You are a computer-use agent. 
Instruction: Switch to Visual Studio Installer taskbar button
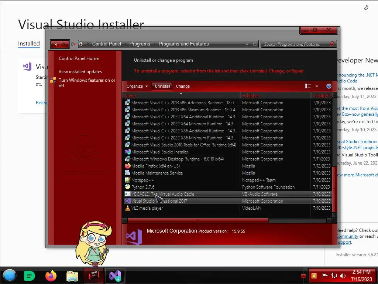[x=115, y=275]
